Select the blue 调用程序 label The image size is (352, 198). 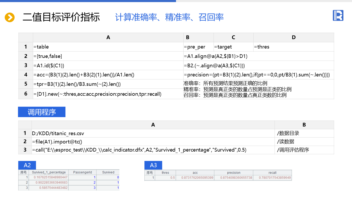point(42,112)
